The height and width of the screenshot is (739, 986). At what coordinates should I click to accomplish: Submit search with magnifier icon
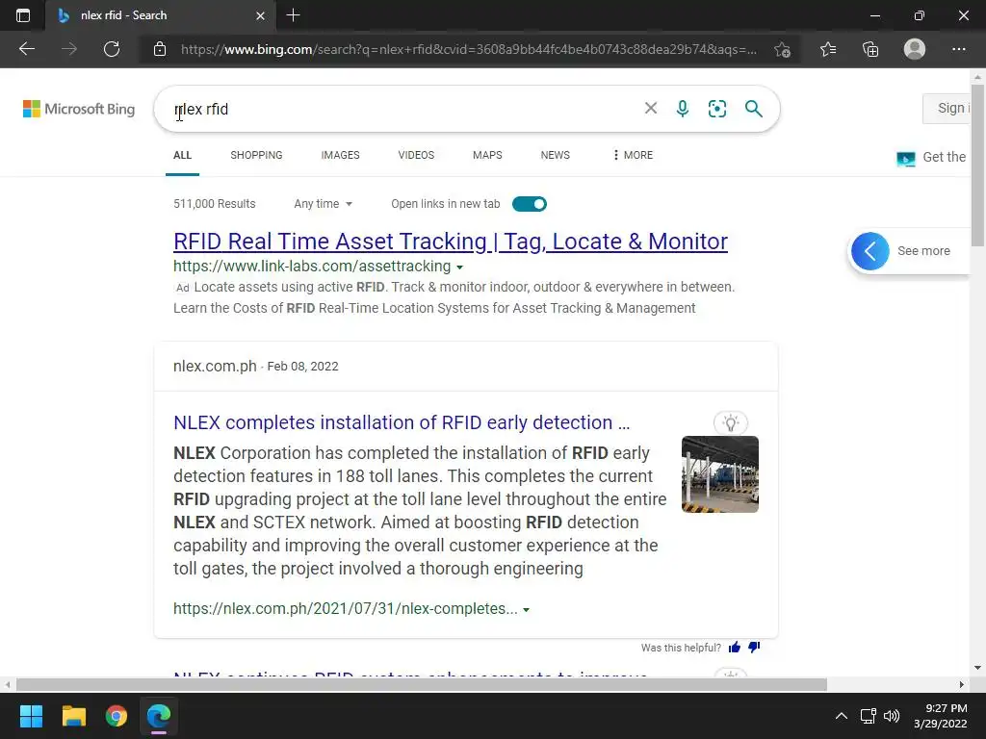[753, 109]
